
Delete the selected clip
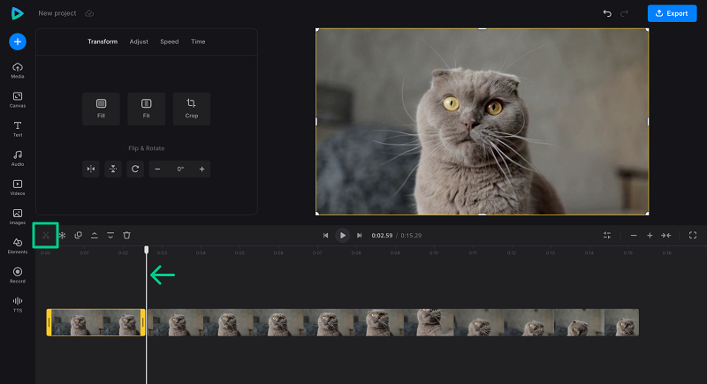(x=126, y=236)
